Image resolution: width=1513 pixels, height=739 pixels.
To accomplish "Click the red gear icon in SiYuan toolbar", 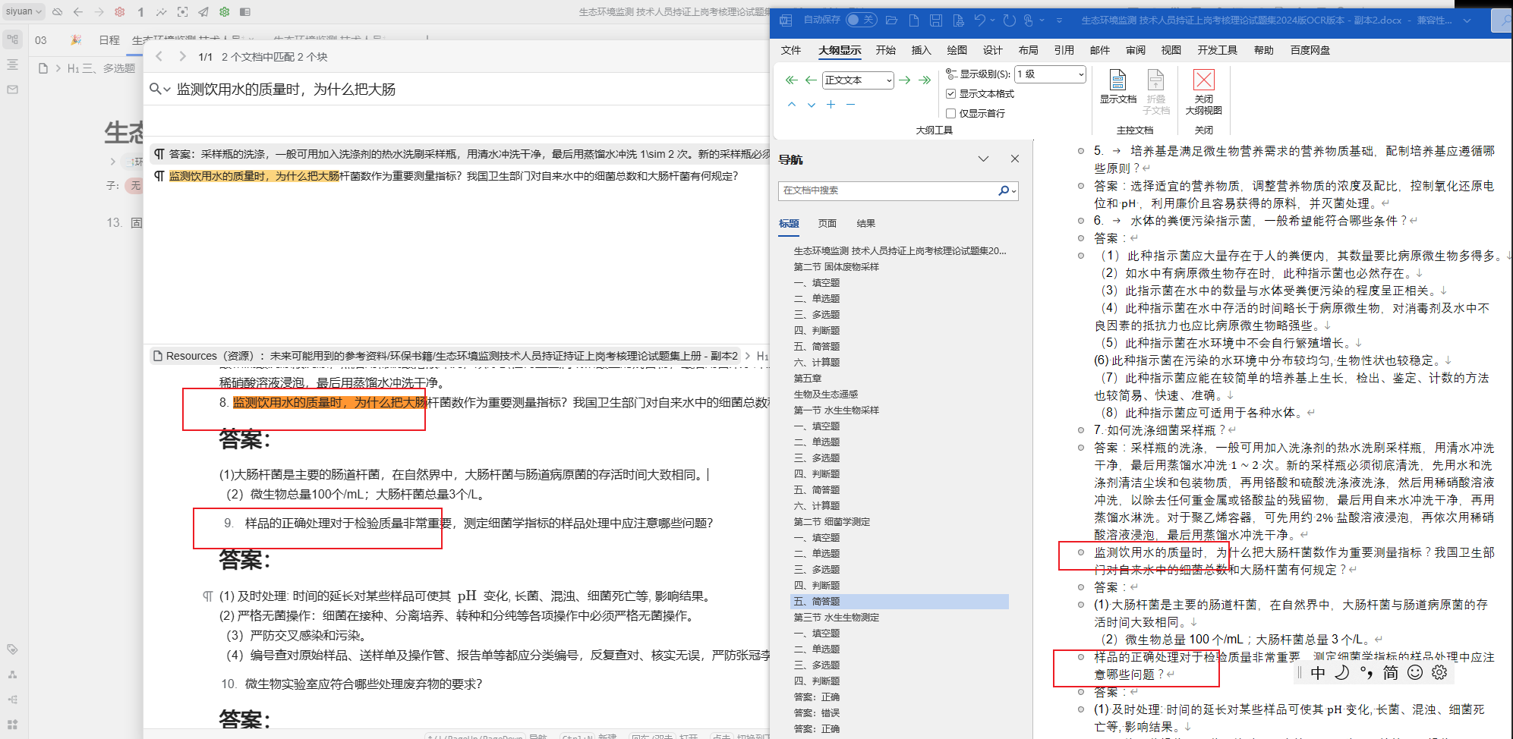I will [120, 12].
